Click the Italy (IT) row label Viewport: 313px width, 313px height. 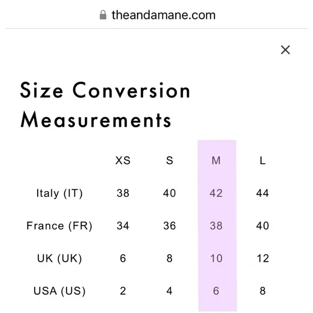click(x=59, y=193)
